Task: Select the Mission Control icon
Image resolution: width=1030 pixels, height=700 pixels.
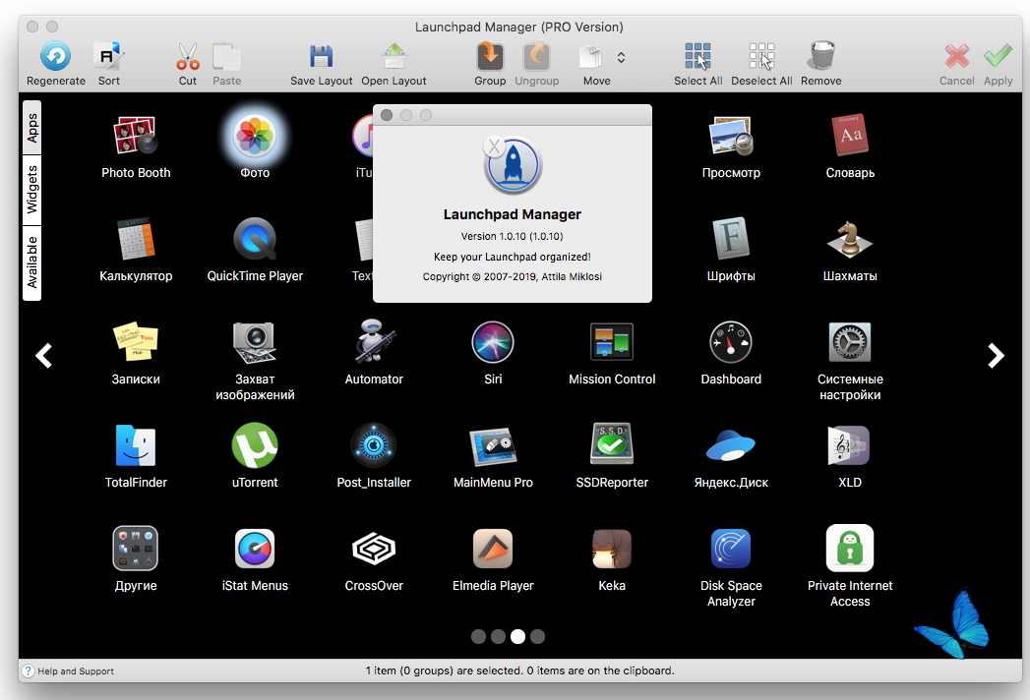Action: coord(612,341)
